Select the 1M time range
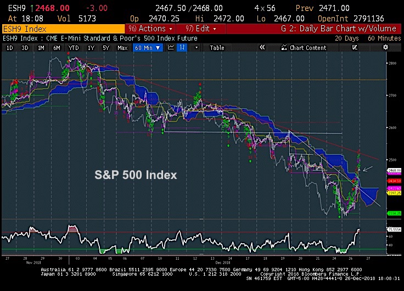 point(41,48)
